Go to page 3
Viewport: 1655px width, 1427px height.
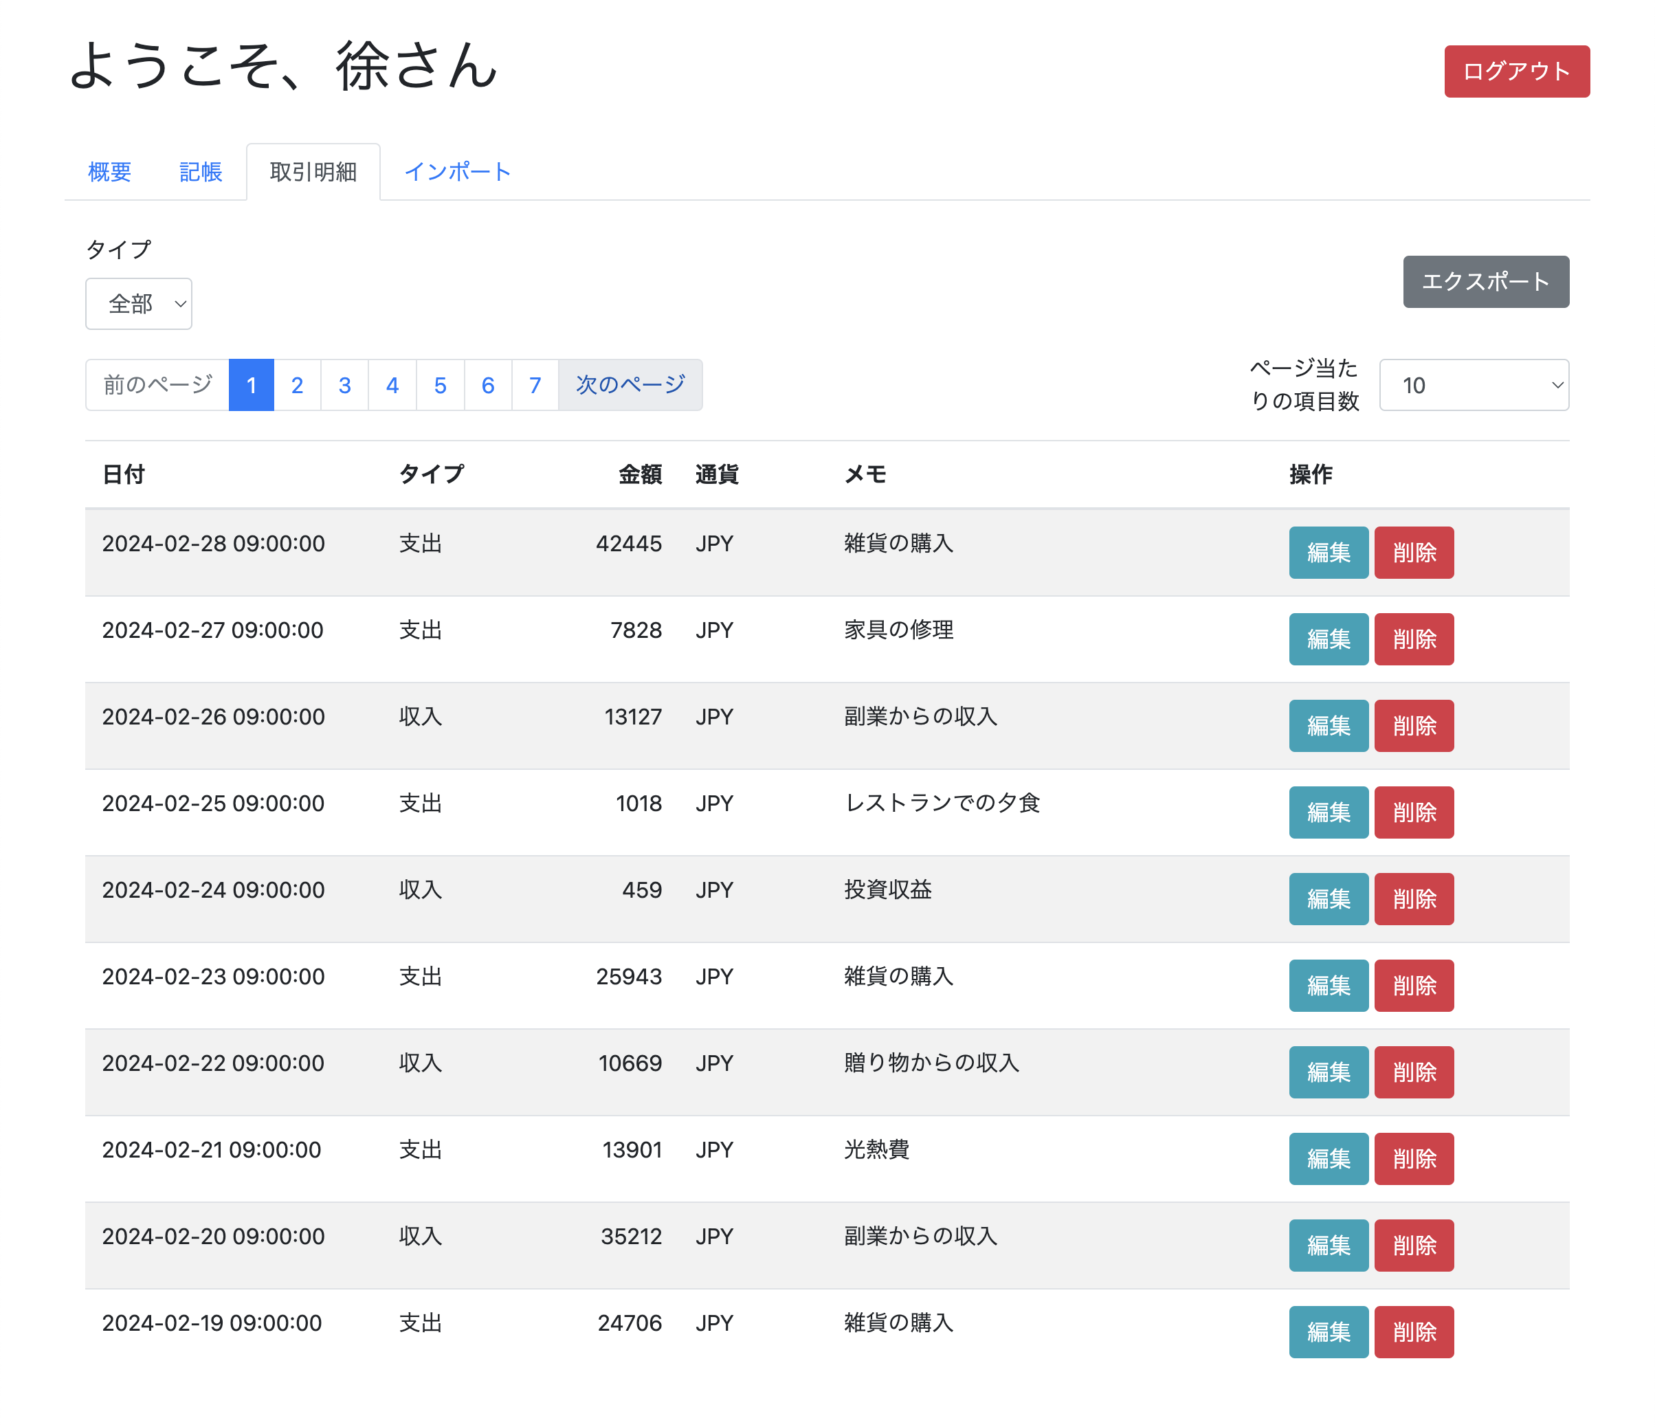[345, 385]
